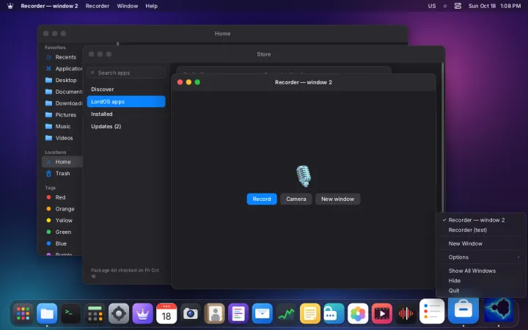The height and width of the screenshot is (330, 528).
Task: Launch the Camera app from the dock
Action: click(190, 314)
